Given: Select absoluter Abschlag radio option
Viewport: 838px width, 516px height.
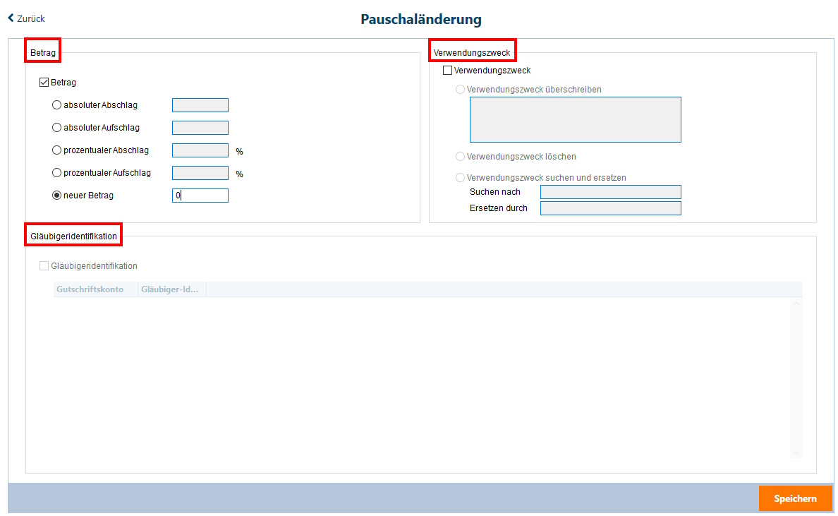Looking at the screenshot, I should [x=57, y=105].
